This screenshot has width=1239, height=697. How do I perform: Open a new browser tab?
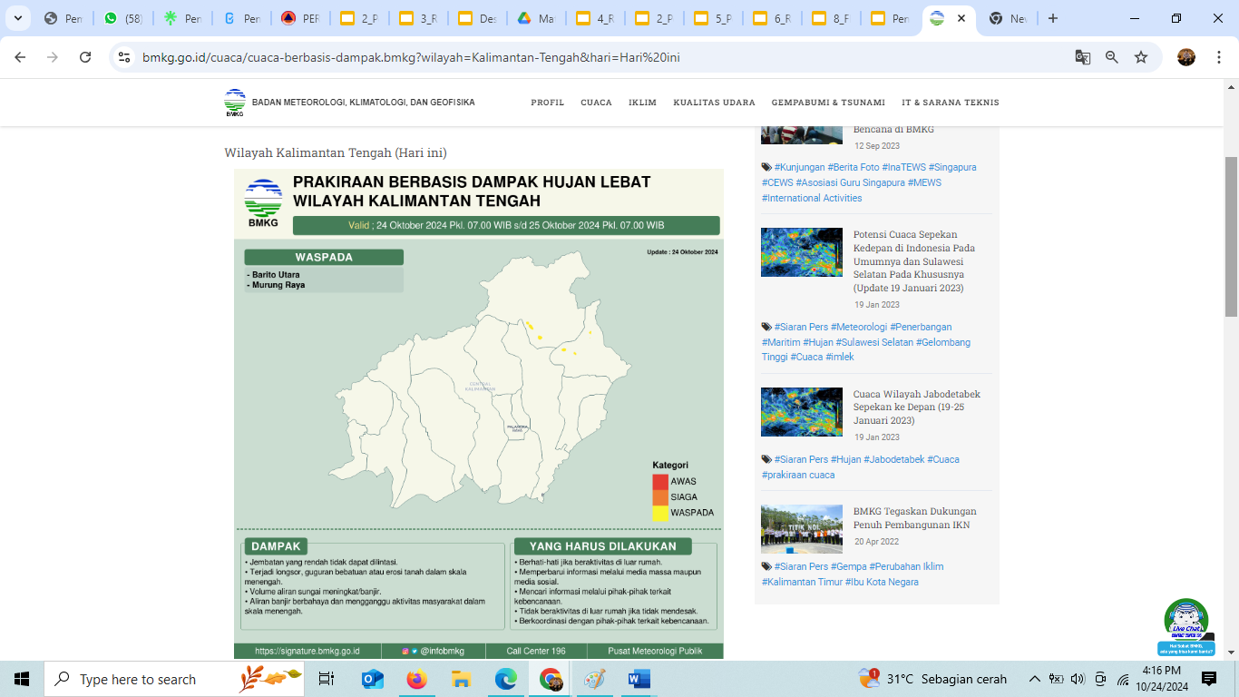coord(1053,18)
